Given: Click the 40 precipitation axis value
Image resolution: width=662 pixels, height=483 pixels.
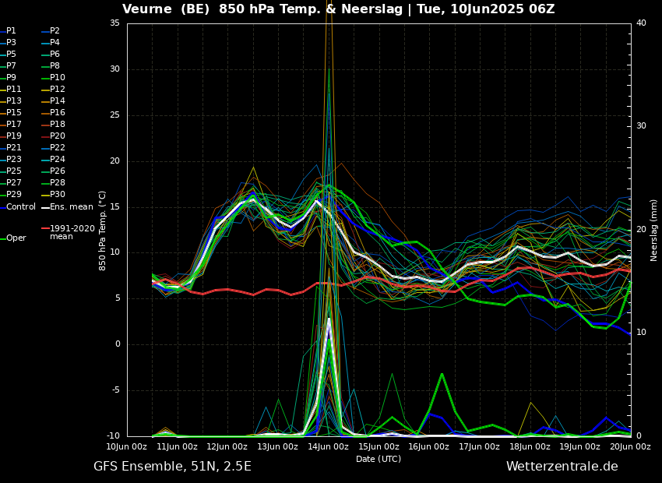Looking at the screenshot, I should click(641, 23).
